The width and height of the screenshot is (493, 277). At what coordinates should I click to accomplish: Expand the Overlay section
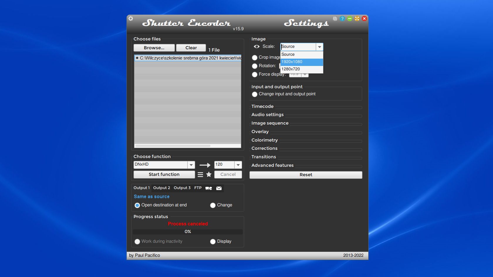coord(260,132)
